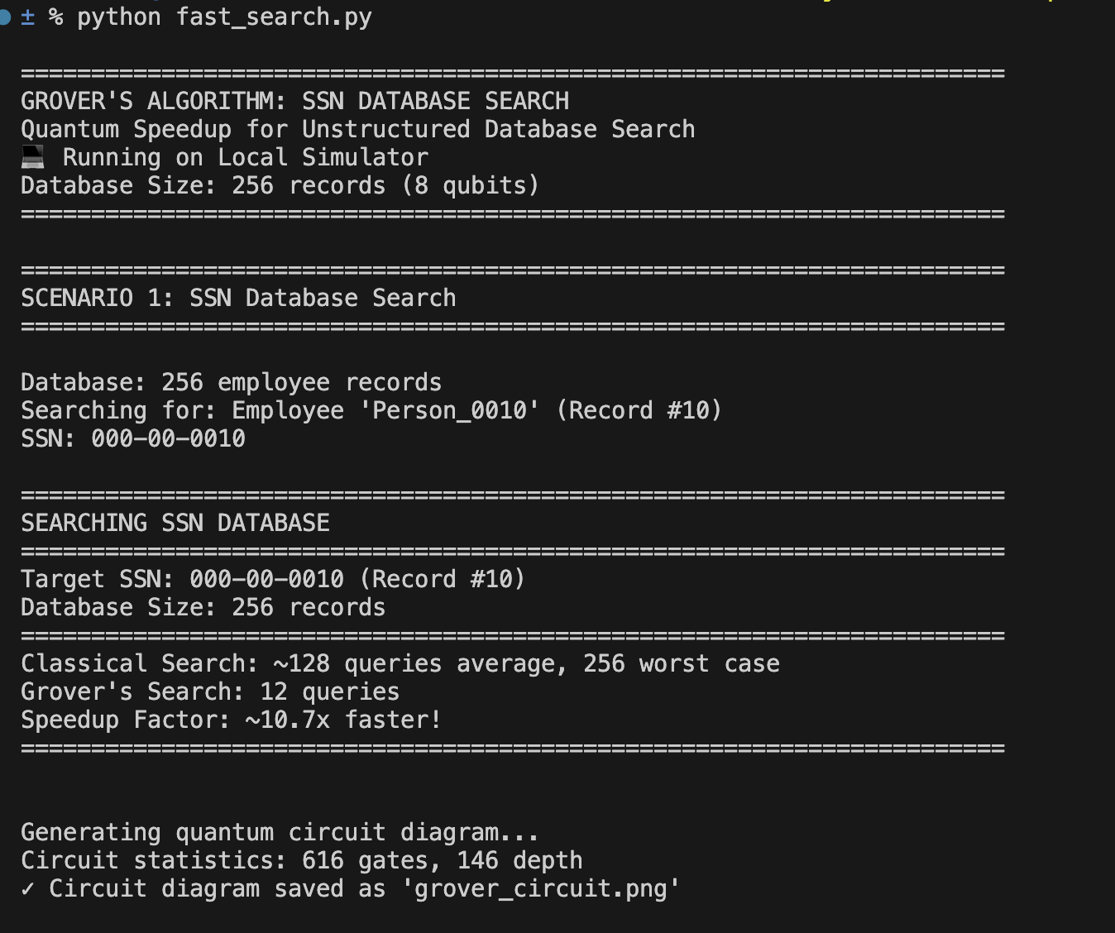Click the blue command status dot
The image size is (1115, 933).
(x=4, y=17)
